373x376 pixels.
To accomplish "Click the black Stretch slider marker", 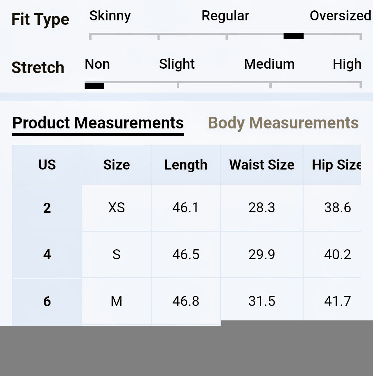I will pos(94,86).
